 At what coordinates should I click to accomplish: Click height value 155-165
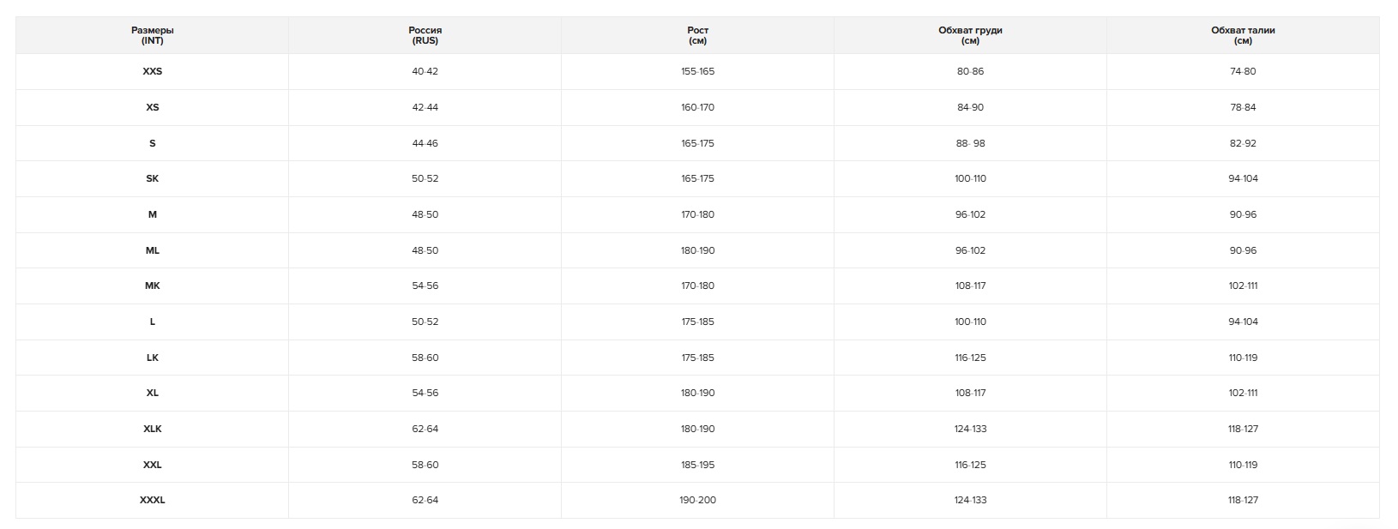coord(697,72)
